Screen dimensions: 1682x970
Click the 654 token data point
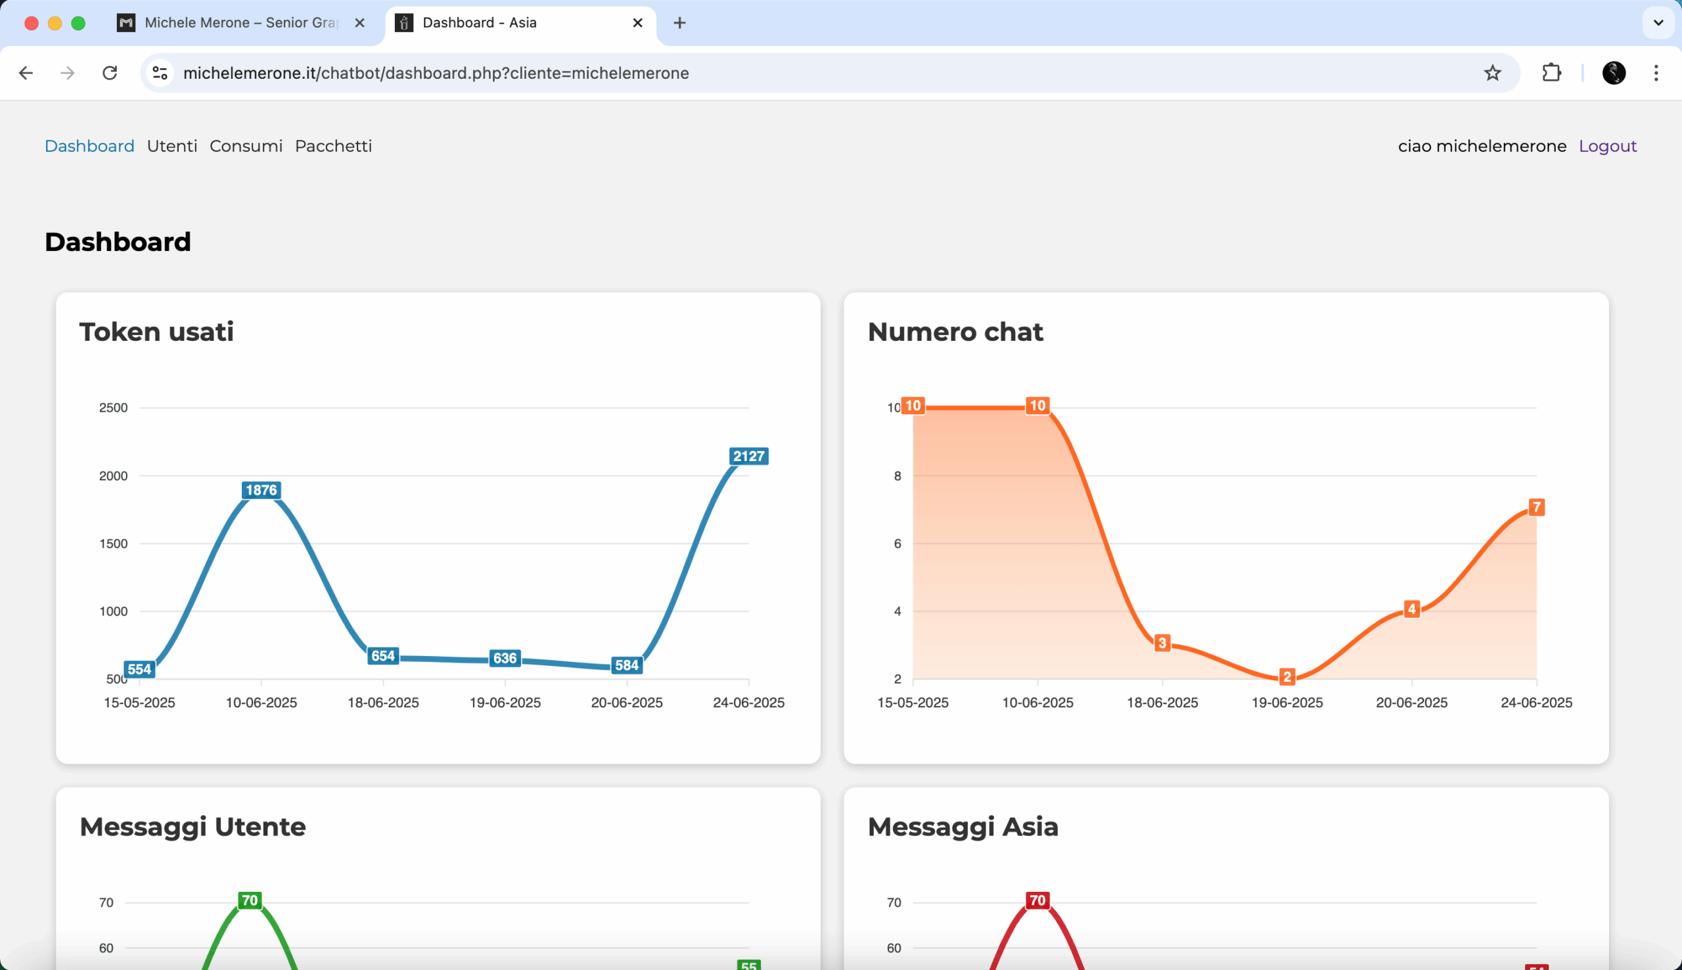point(383,656)
